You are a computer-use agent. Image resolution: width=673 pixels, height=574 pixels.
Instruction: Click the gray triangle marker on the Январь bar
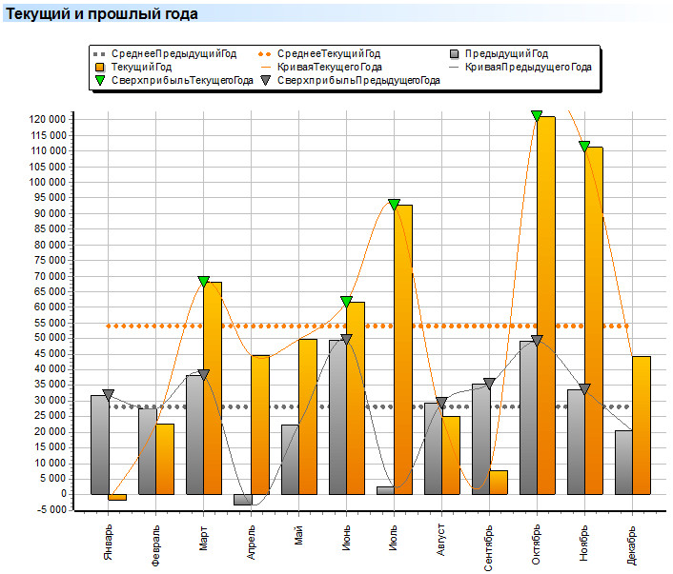pyautogui.click(x=108, y=394)
